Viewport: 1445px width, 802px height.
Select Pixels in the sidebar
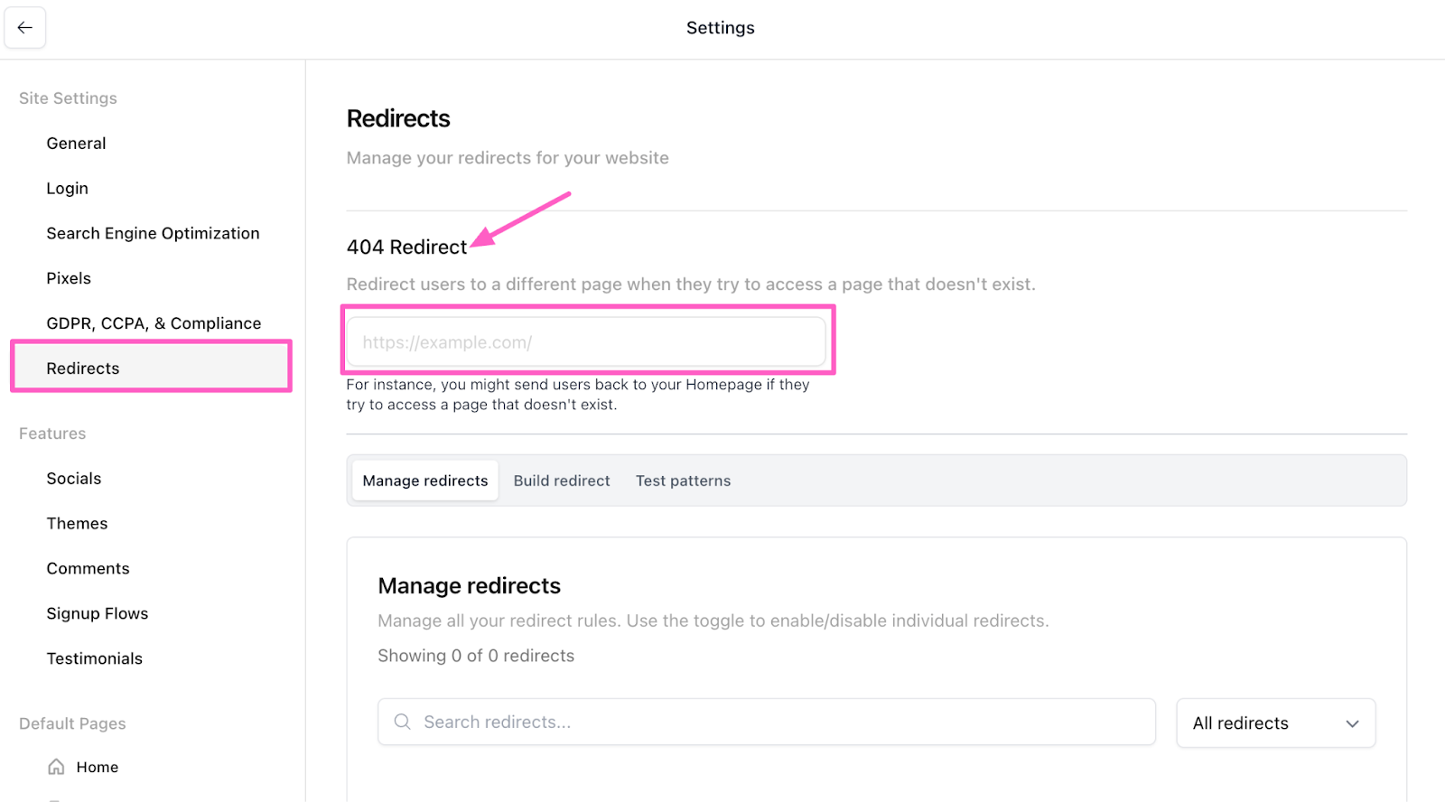[69, 278]
